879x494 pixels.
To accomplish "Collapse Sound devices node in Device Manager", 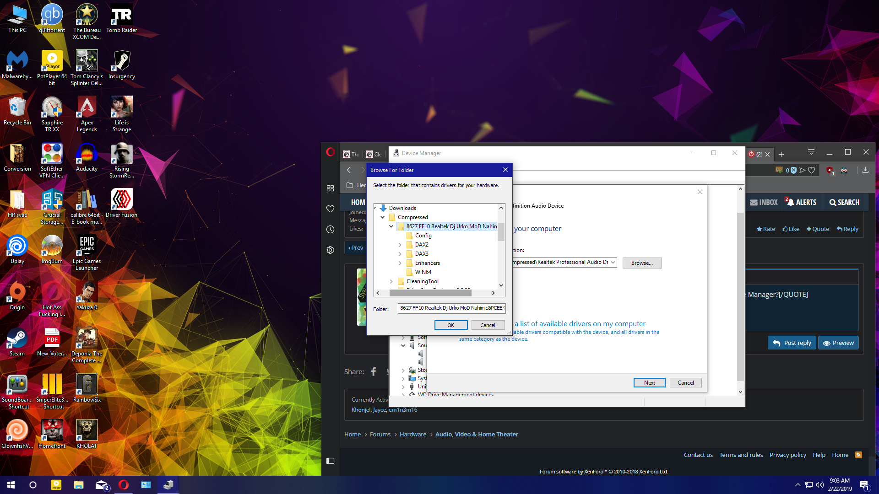I will tap(403, 345).
